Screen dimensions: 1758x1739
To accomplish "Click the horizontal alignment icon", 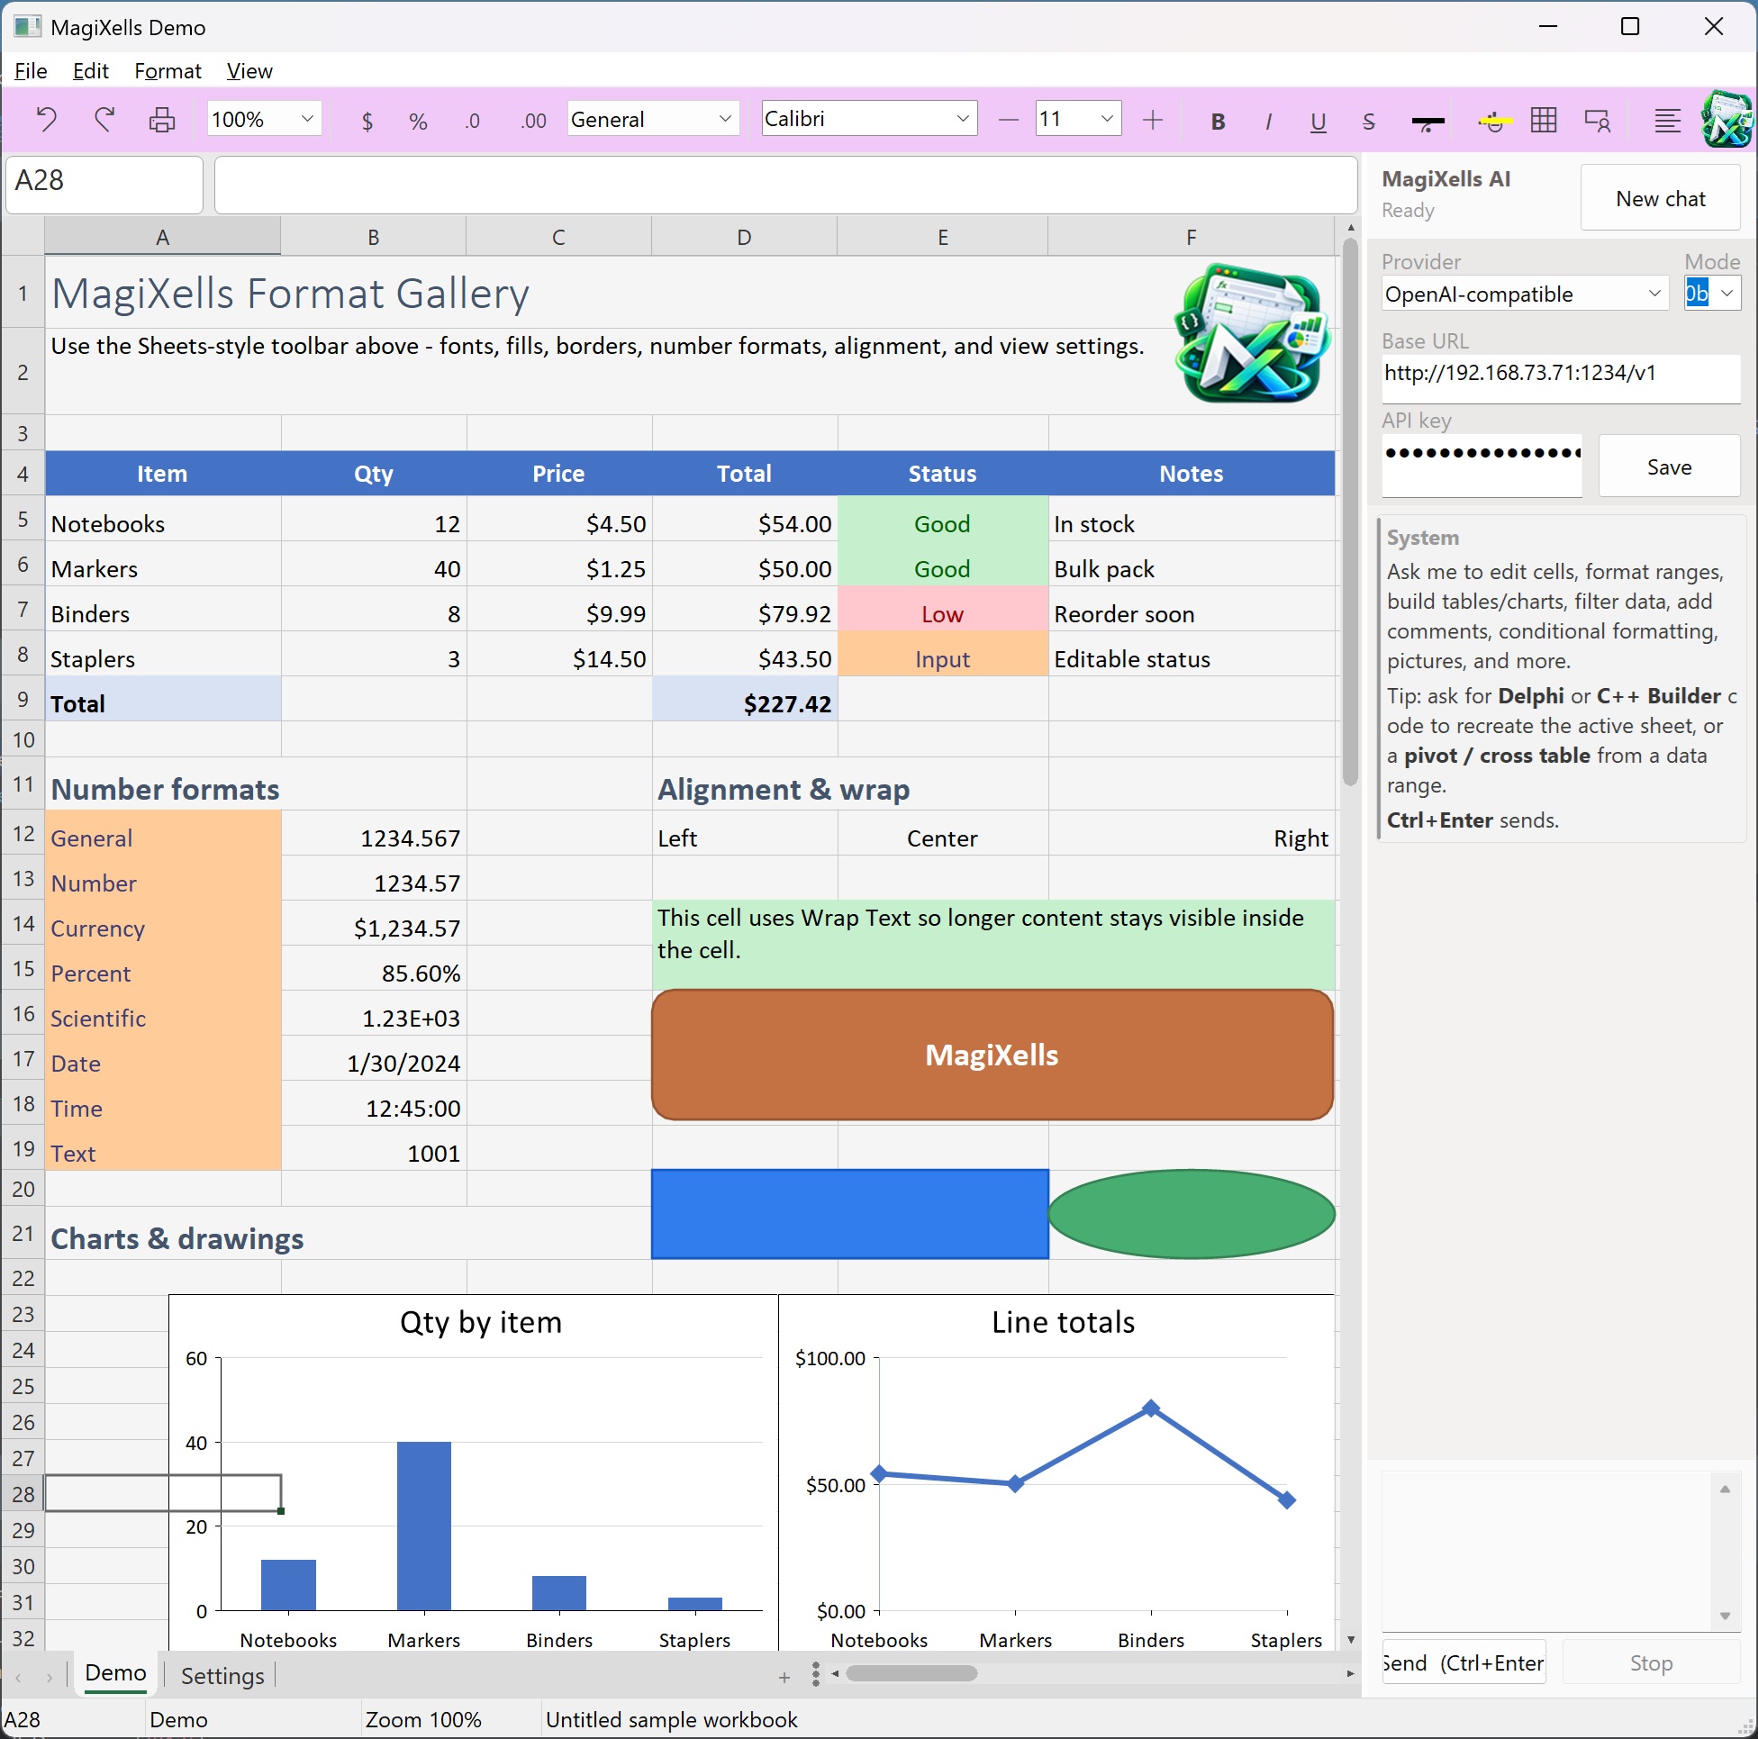I will click(x=1667, y=119).
